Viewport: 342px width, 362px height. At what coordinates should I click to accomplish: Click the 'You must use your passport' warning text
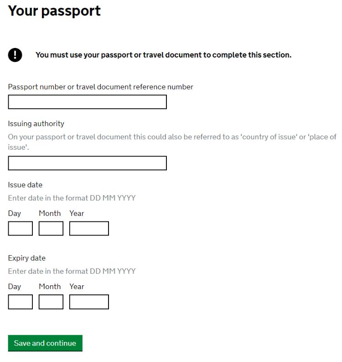[164, 55]
